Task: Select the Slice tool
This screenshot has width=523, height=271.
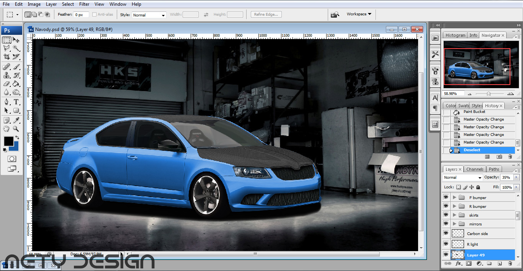Action: pyautogui.click(x=16, y=57)
